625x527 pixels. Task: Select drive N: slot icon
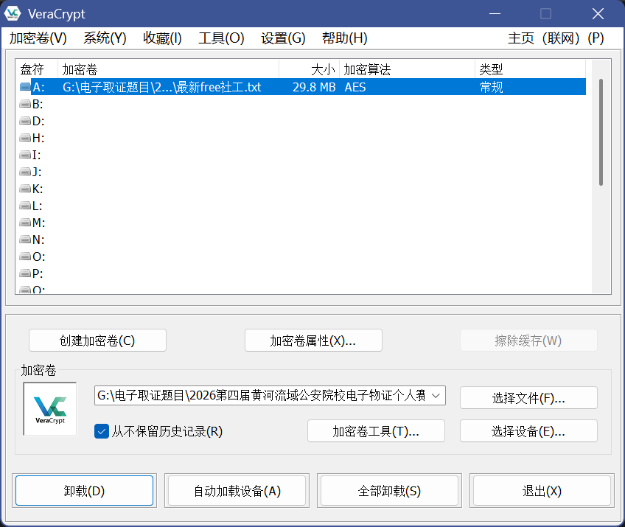click(x=26, y=240)
